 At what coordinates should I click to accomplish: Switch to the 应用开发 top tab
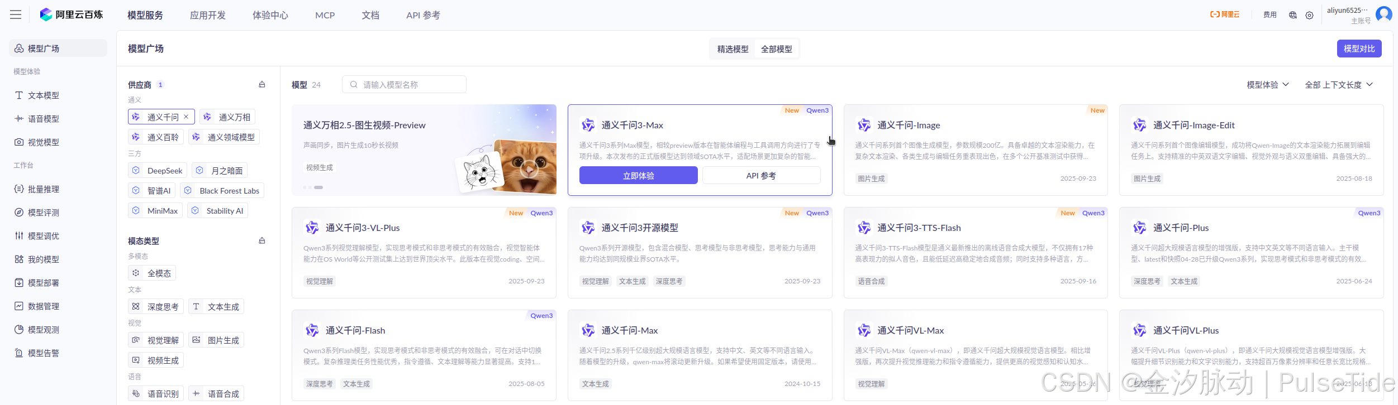[x=208, y=15]
